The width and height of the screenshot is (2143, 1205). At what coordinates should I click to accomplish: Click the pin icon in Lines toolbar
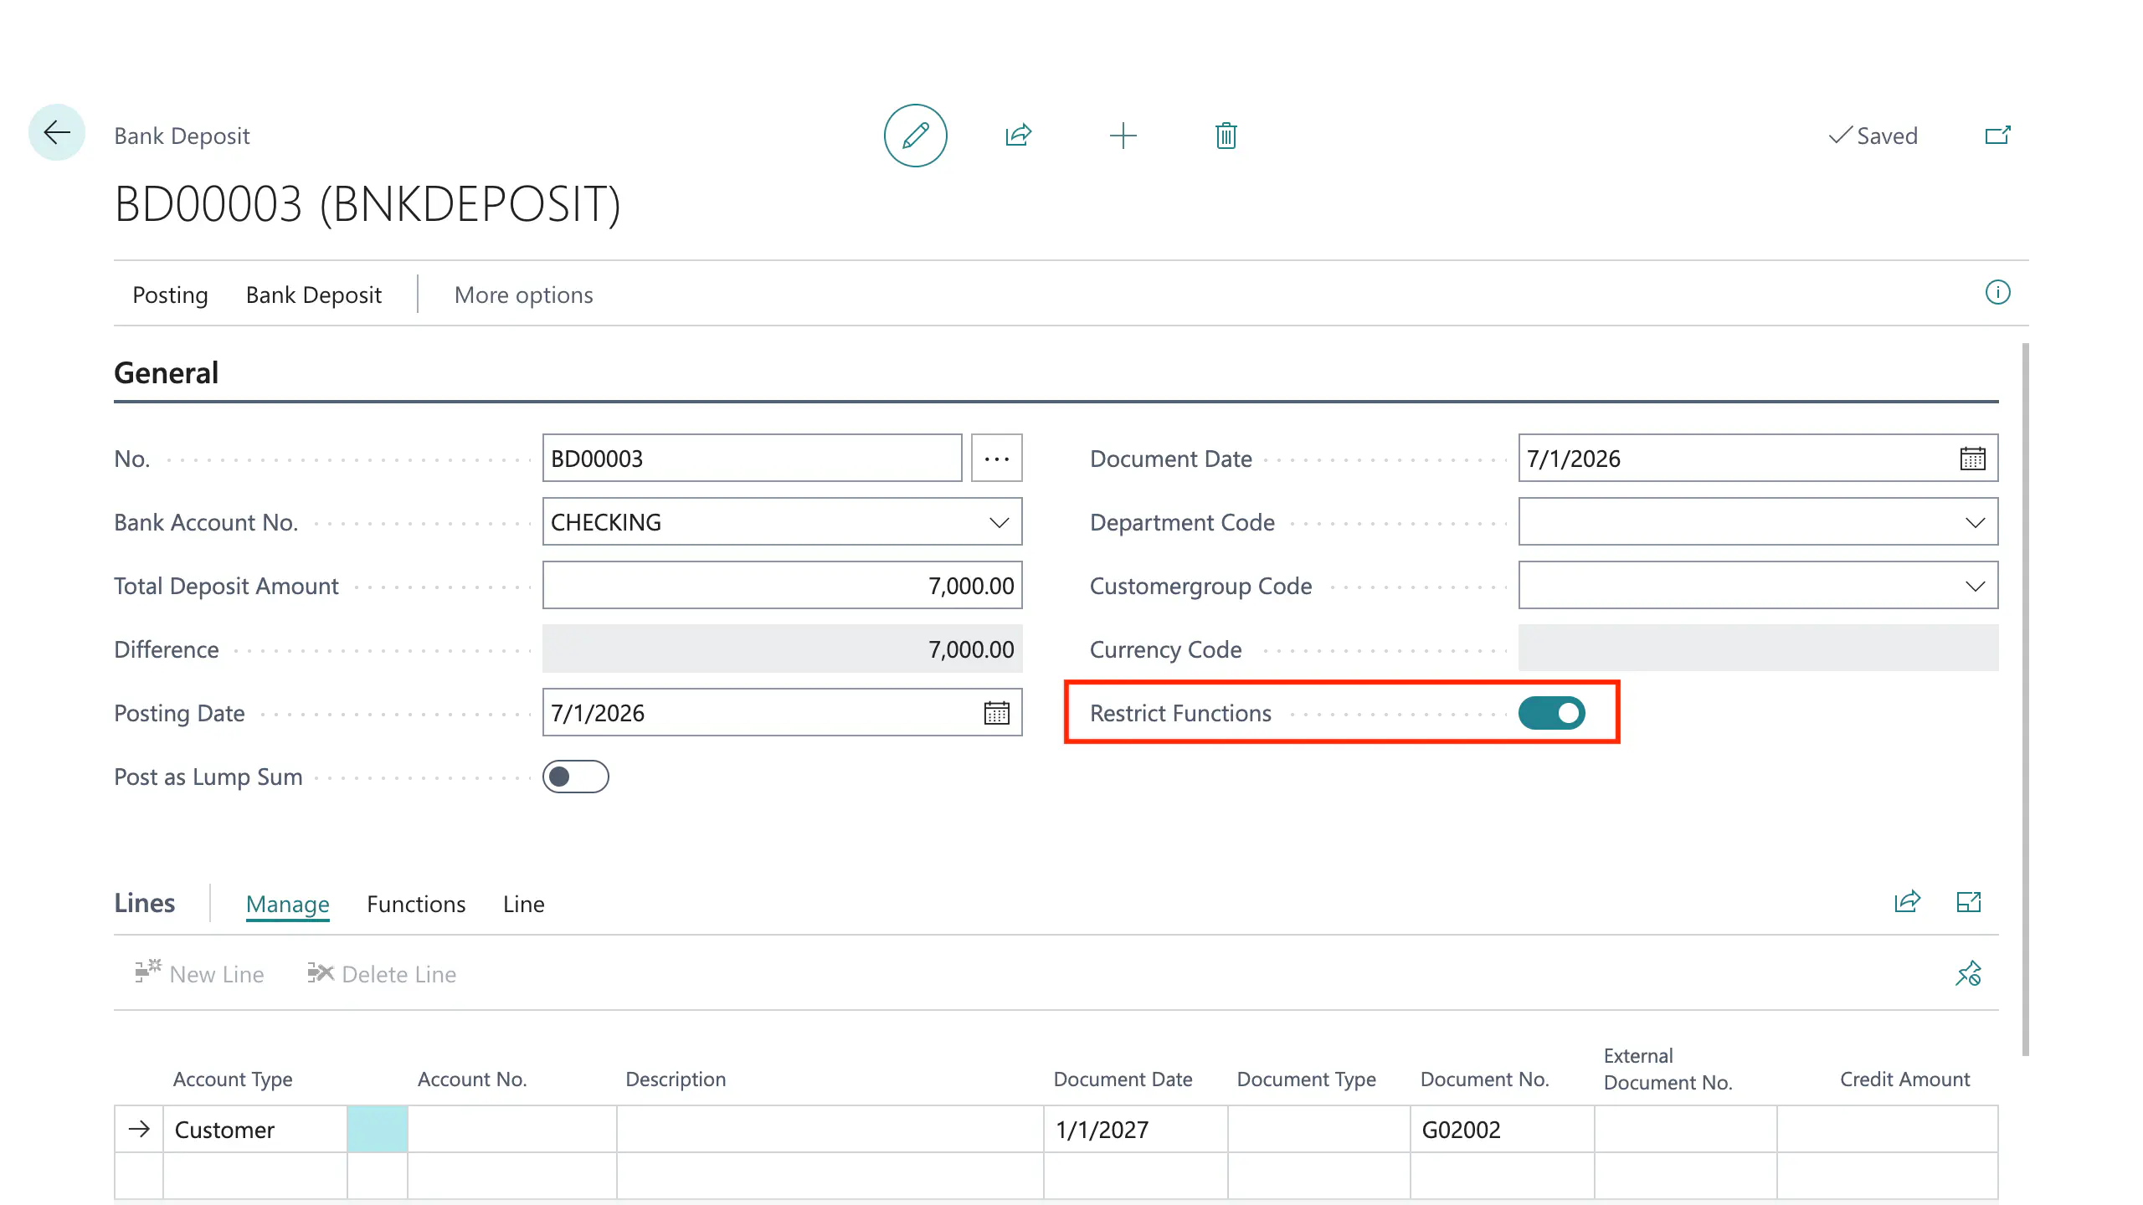[x=1969, y=973]
